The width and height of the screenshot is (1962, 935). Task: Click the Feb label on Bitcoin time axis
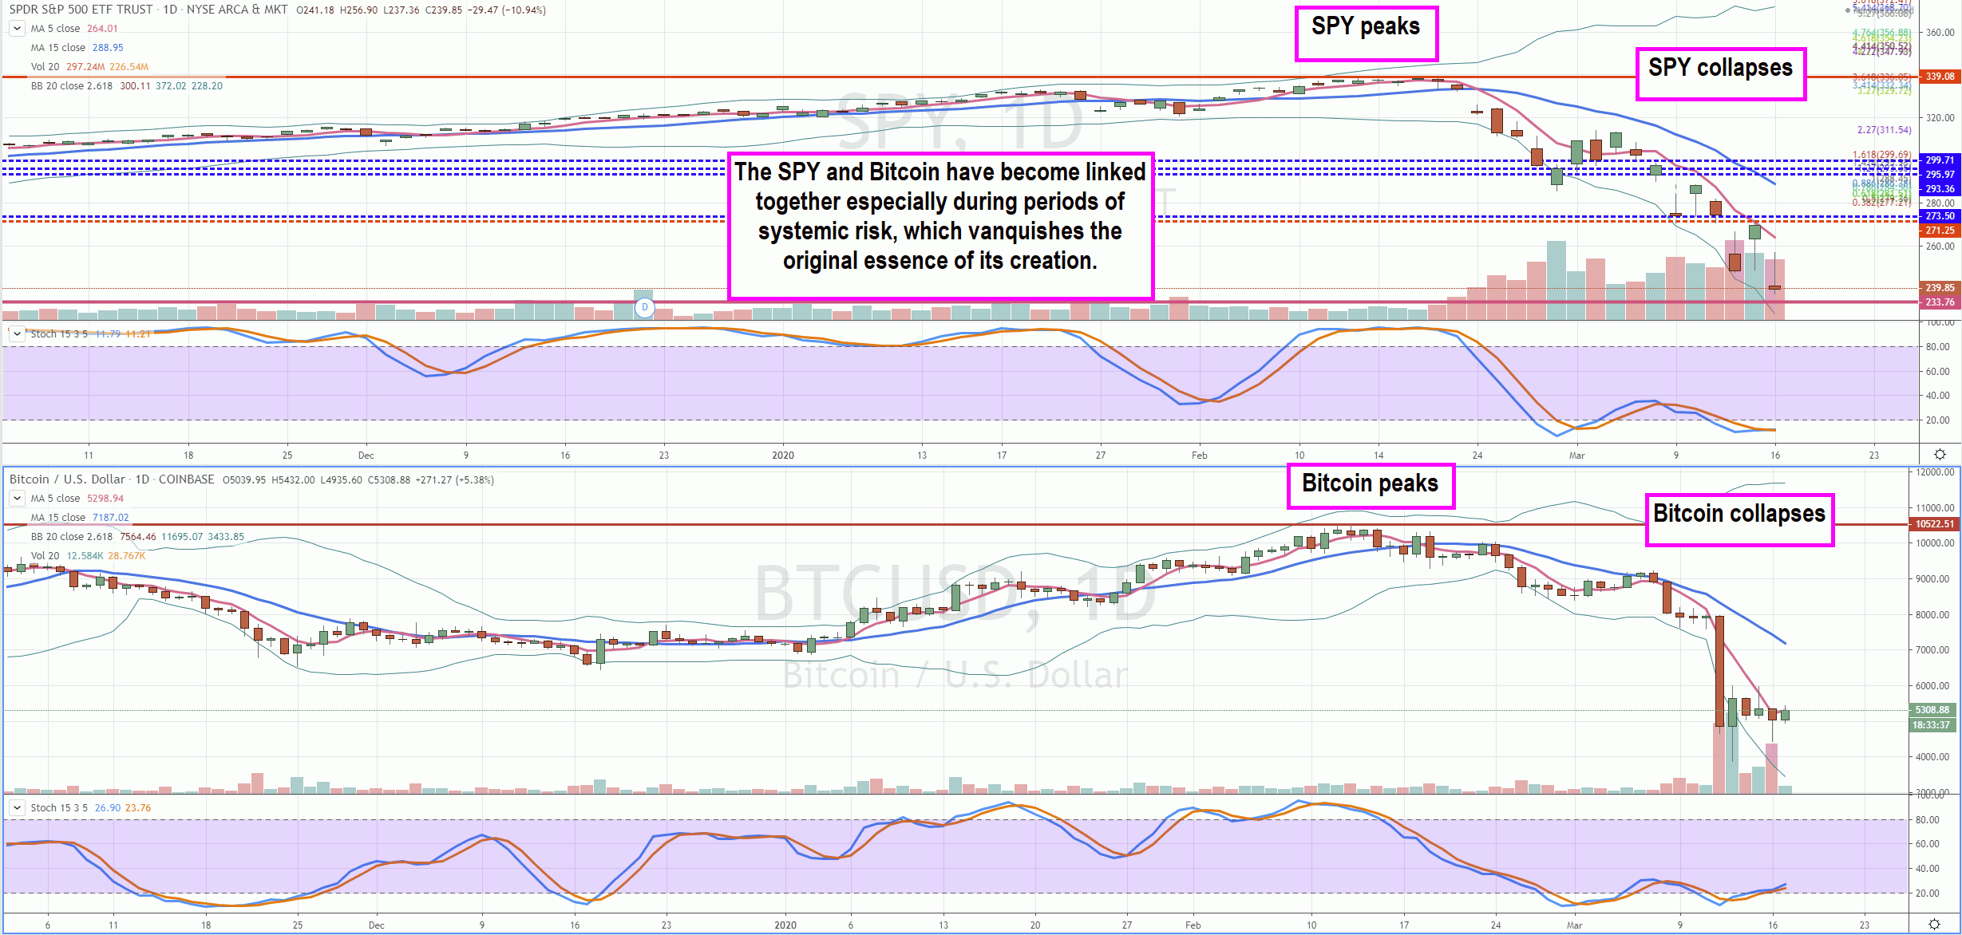tap(1193, 925)
